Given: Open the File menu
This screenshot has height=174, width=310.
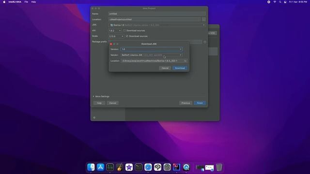Looking at the screenshot, I should pyautogui.click(x=26, y=2).
